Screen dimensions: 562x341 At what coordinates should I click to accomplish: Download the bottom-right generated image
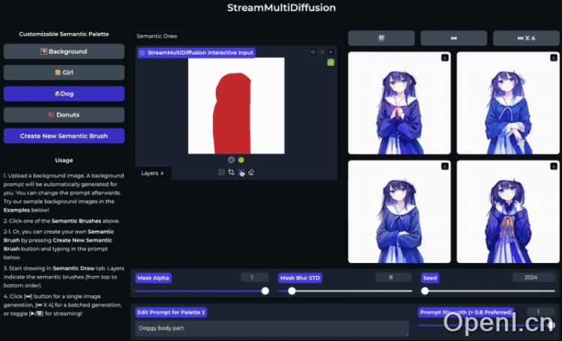point(554,166)
